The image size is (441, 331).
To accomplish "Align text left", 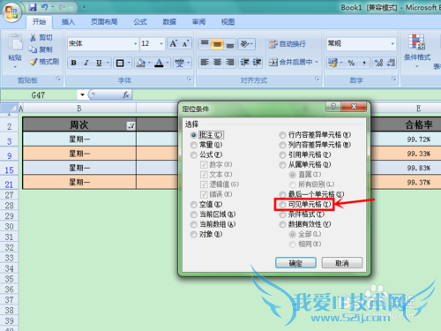I will pos(205,63).
